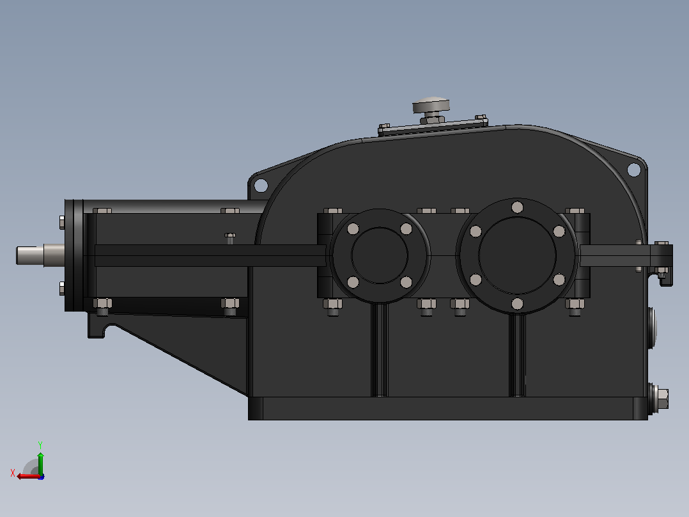Viewport: 689px width, 517px height.
Task: Pick the right lifting lug hole
Action: [633, 170]
